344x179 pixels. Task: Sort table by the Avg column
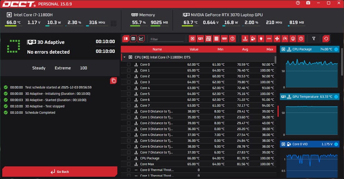pos(245,49)
